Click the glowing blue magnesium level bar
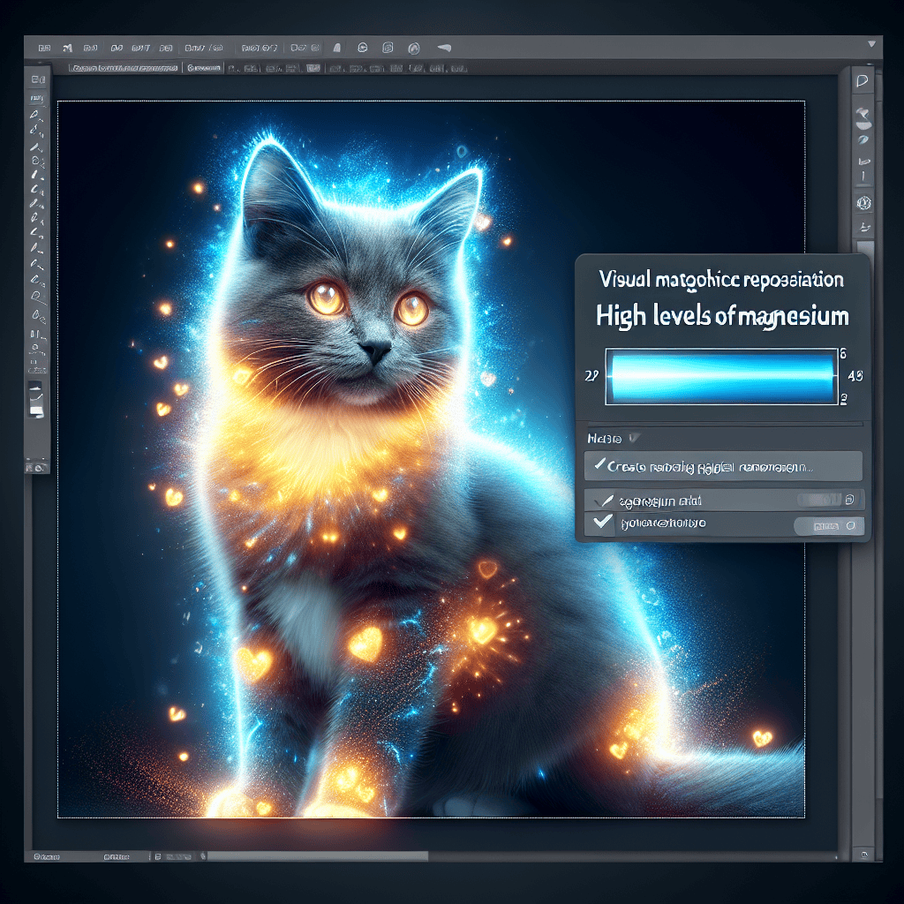This screenshot has width=904, height=904. 721,374
